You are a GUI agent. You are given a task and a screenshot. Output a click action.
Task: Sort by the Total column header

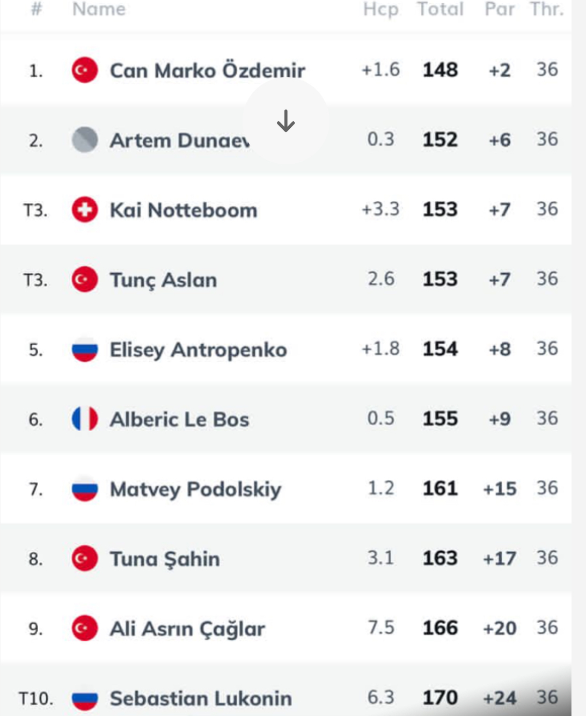(440, 9)
